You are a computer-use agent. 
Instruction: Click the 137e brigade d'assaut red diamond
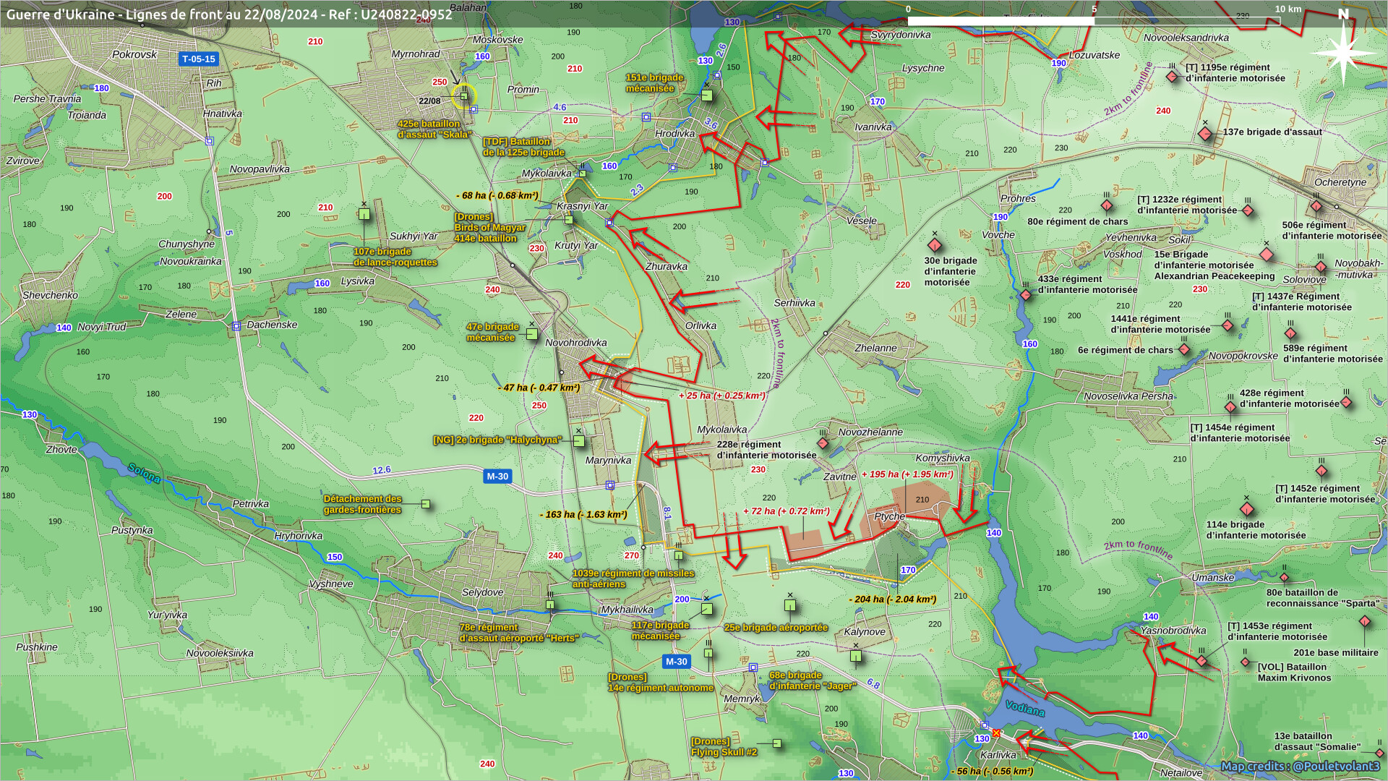[1205, 134]
